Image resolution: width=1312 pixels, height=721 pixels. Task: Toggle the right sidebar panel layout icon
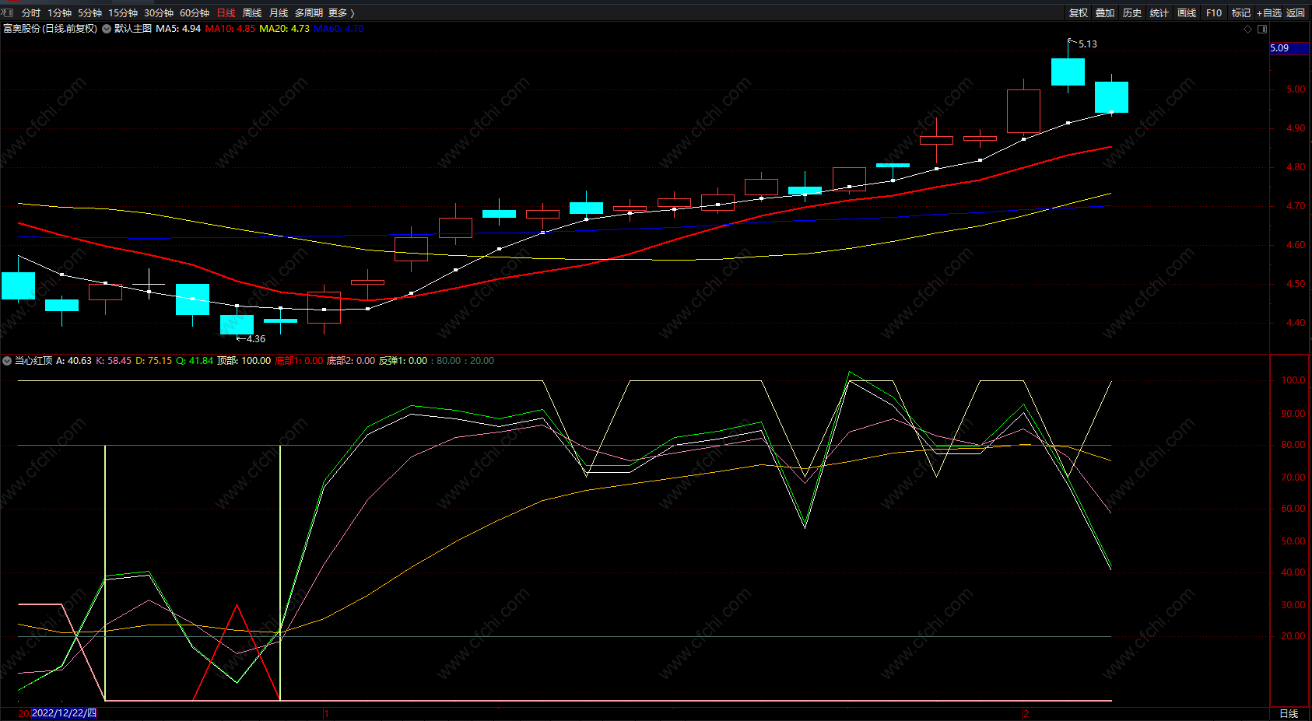coord(1262,29)
